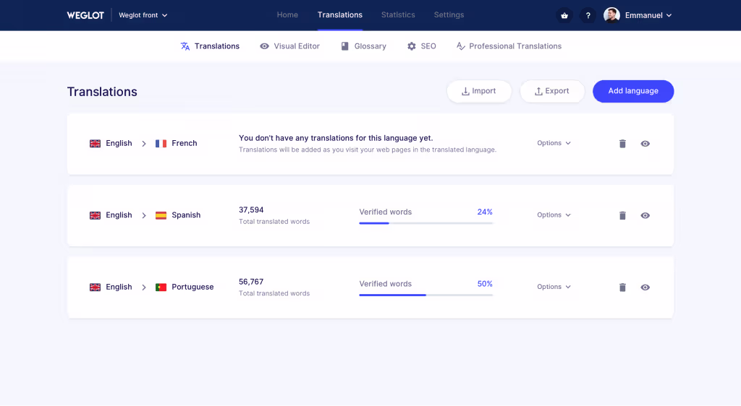Expand the Emmanuel account menu
This screenshot has width=741, height=406.
pos(648,15)
